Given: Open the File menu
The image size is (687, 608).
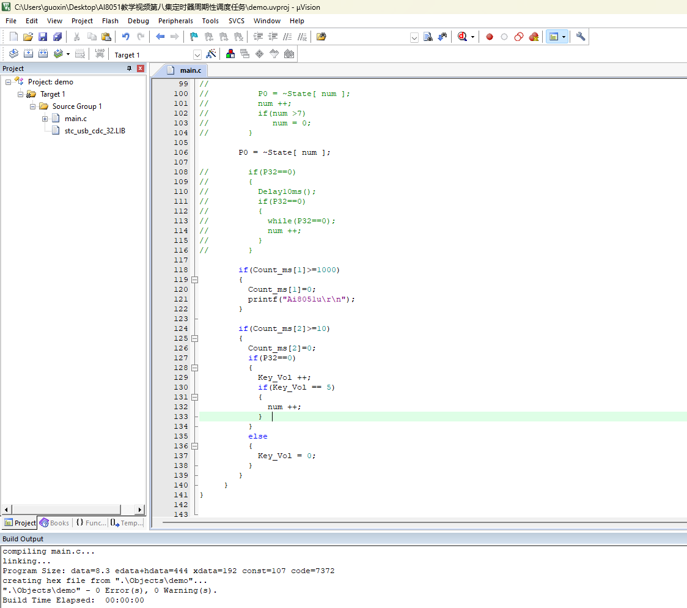Looking at the screenshot, I should [x=11, y=21].
